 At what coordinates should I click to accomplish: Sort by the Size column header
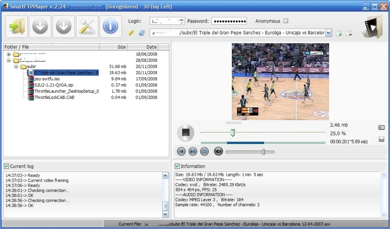click(113, 47)
